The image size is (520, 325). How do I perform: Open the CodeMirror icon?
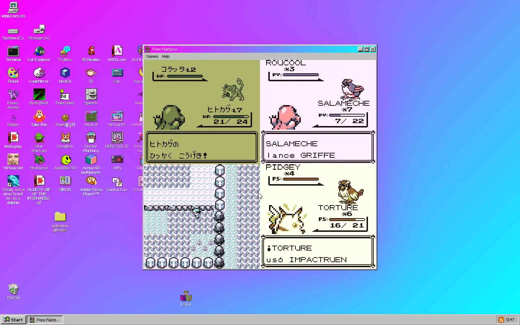(x=39, y=76)
